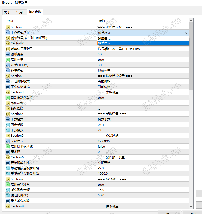Click the integer icon beside 开仓价格模式

click(8, 81)
